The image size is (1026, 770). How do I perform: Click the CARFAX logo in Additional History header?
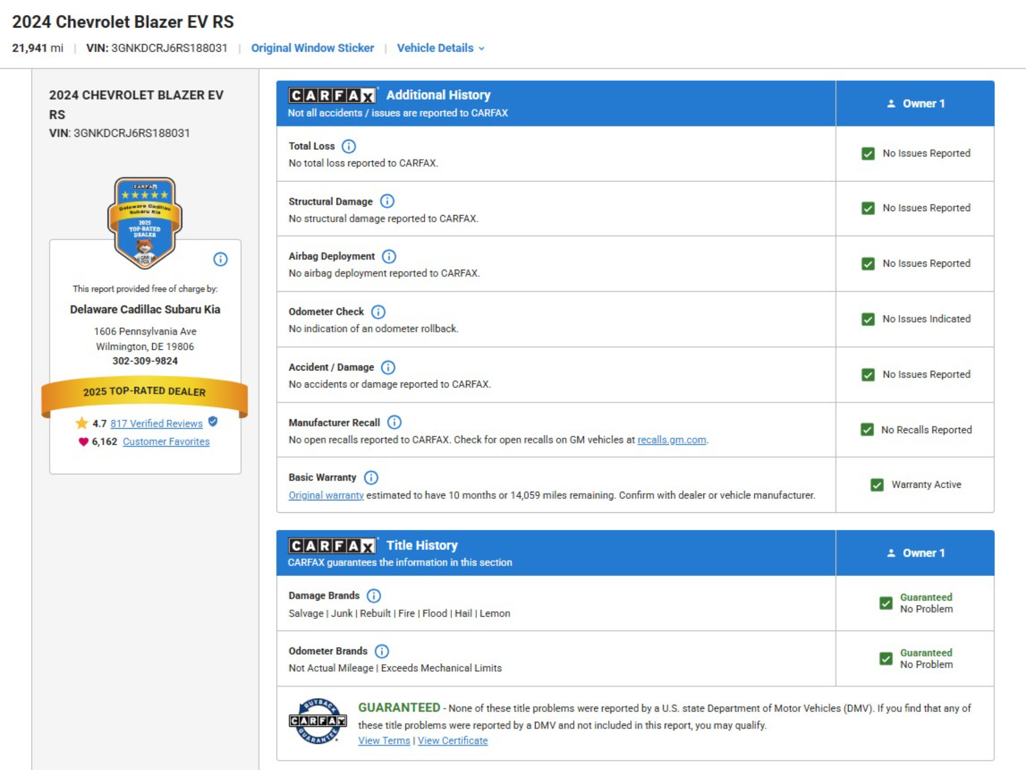click(x=332, y=95)
